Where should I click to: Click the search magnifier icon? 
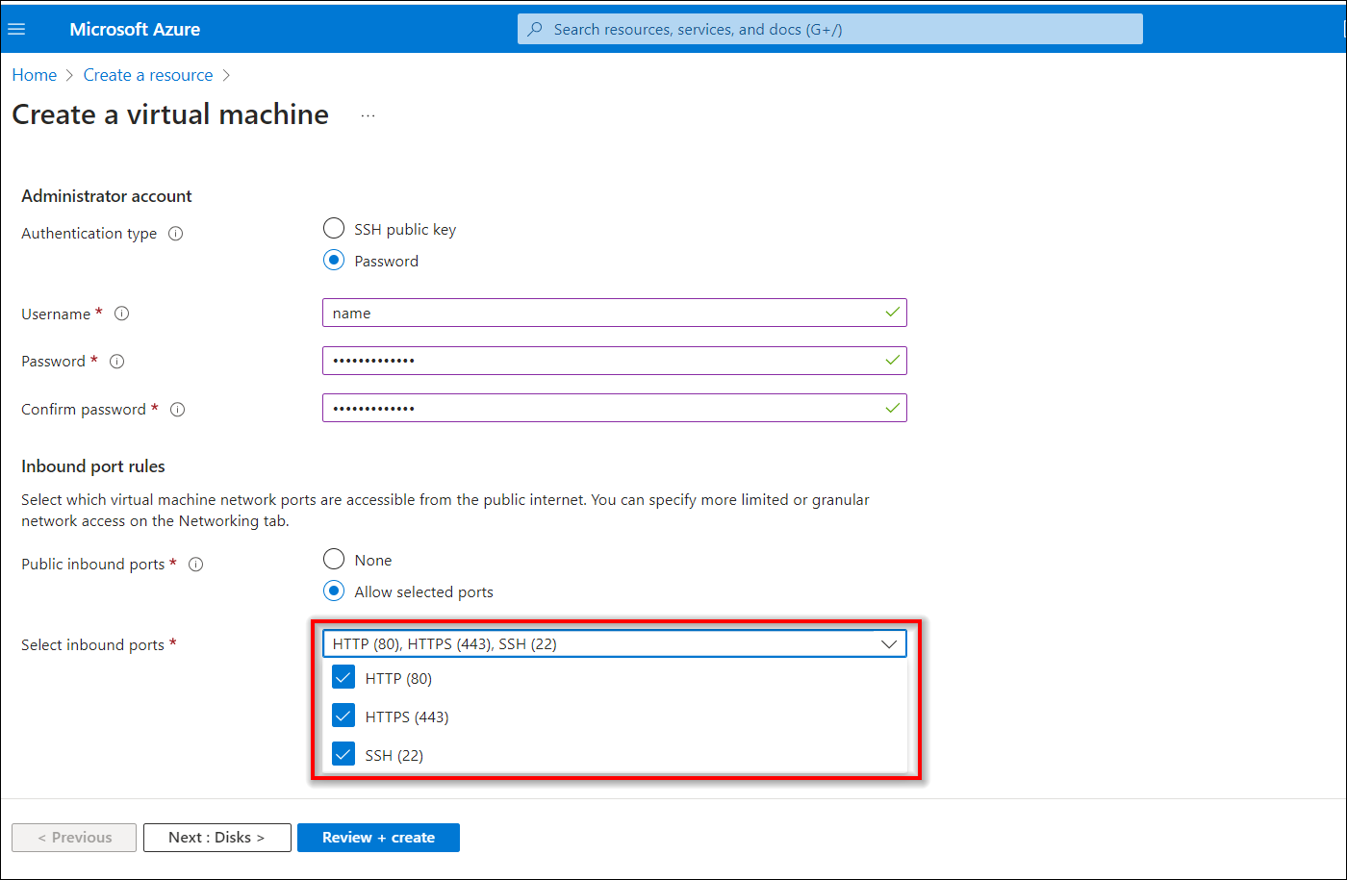pyautogui.click(x=536, y=29)
